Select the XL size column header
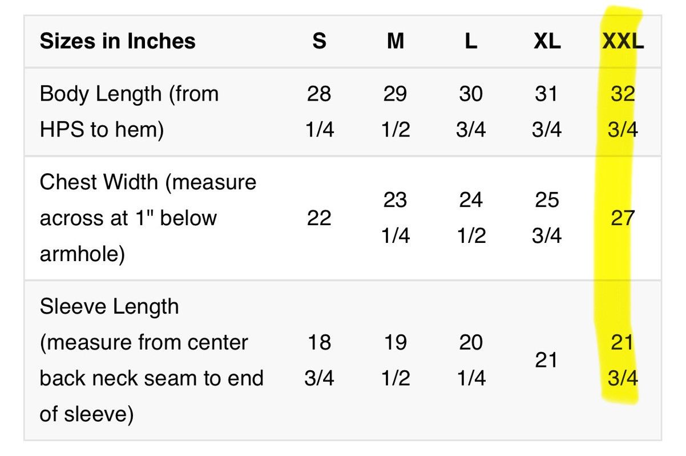The height and width of the screenshot is (456, 686). click(x=547, y=41)
